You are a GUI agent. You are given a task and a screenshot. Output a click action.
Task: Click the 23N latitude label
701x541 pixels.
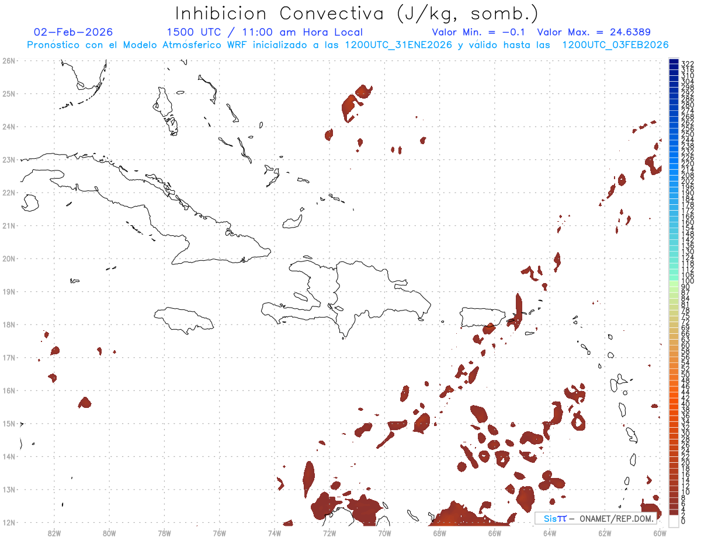coord(9,159)
